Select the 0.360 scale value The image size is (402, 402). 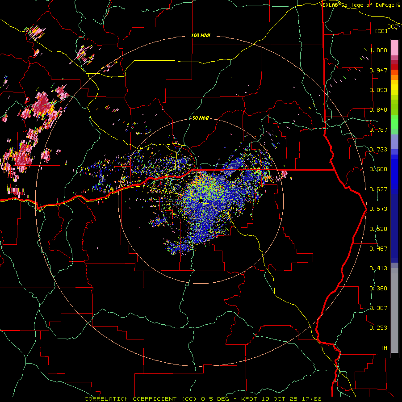click(378, 289)
